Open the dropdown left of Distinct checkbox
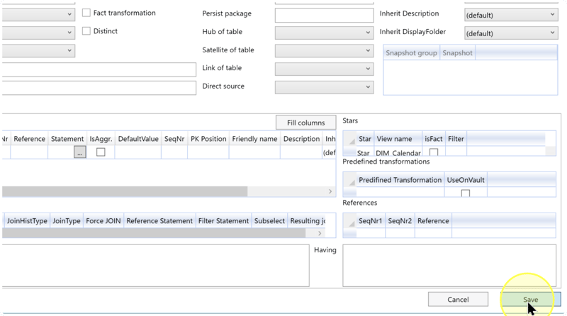Screen dimensions: 567x316 click(38, 33)
